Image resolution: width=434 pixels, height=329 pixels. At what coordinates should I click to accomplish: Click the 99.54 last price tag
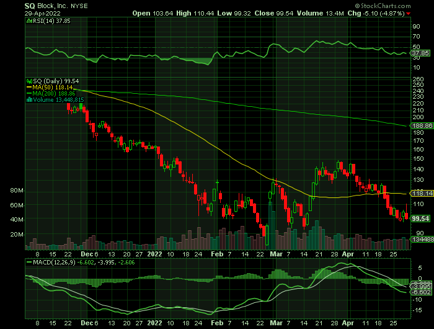[420, 219]
